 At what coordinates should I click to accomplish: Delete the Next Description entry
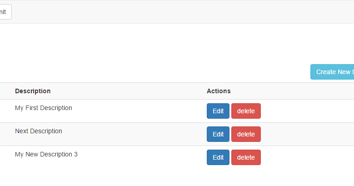(x=246, y=134)
